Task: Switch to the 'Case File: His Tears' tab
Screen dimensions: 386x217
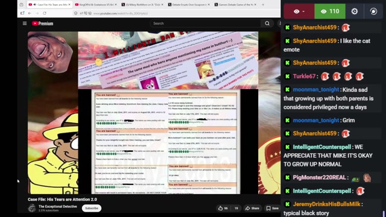Action: [x=49, y=4]
